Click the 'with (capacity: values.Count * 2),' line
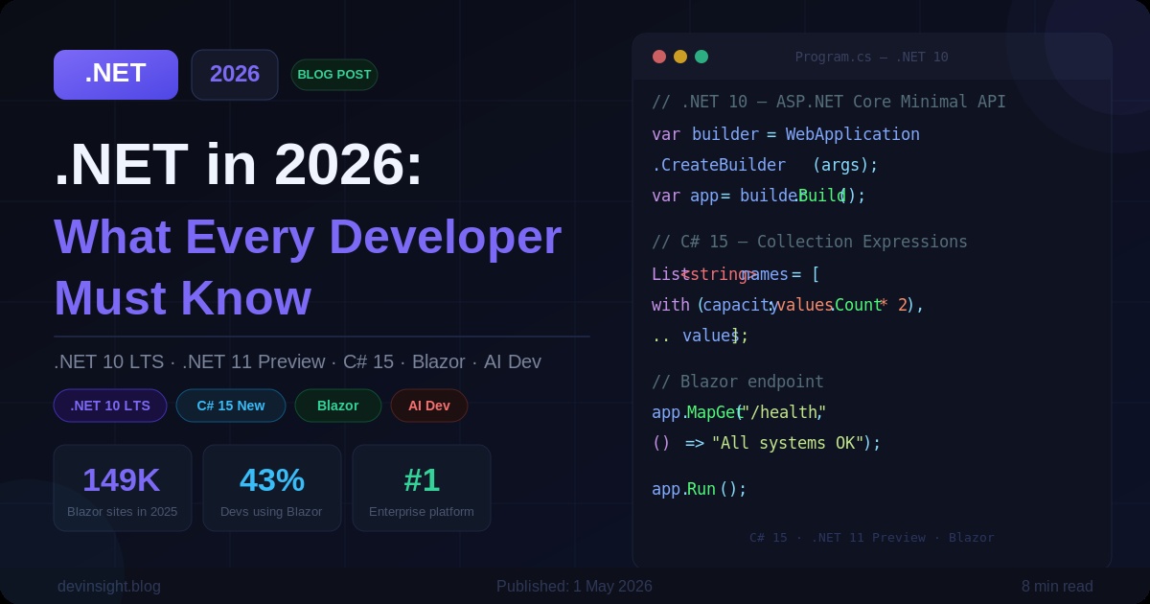The width and height of the screenshot is (1150, 604). 788,305
